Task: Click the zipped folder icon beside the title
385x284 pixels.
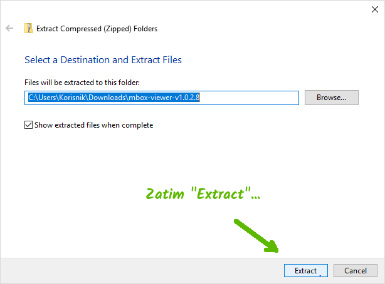Action: (x=28, y=28)
